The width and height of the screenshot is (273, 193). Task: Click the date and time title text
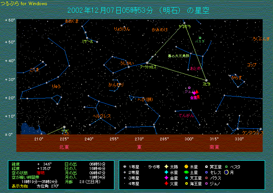click(138, 10)
